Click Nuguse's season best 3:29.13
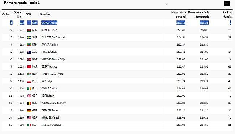235x134 pixels. point(204,117)
